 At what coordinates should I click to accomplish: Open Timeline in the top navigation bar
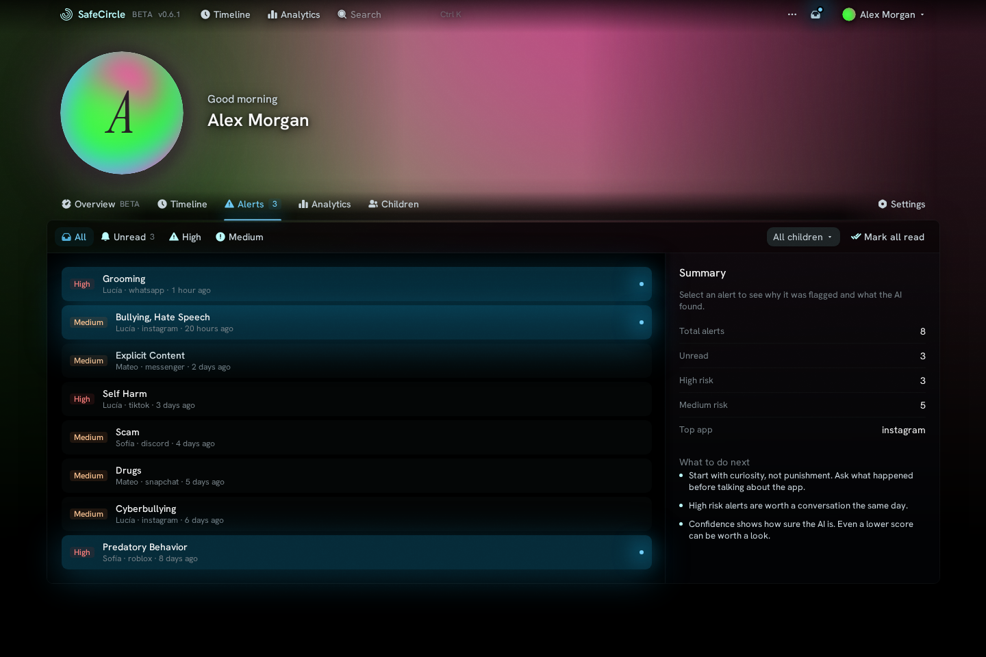click(x=225, y=14)
